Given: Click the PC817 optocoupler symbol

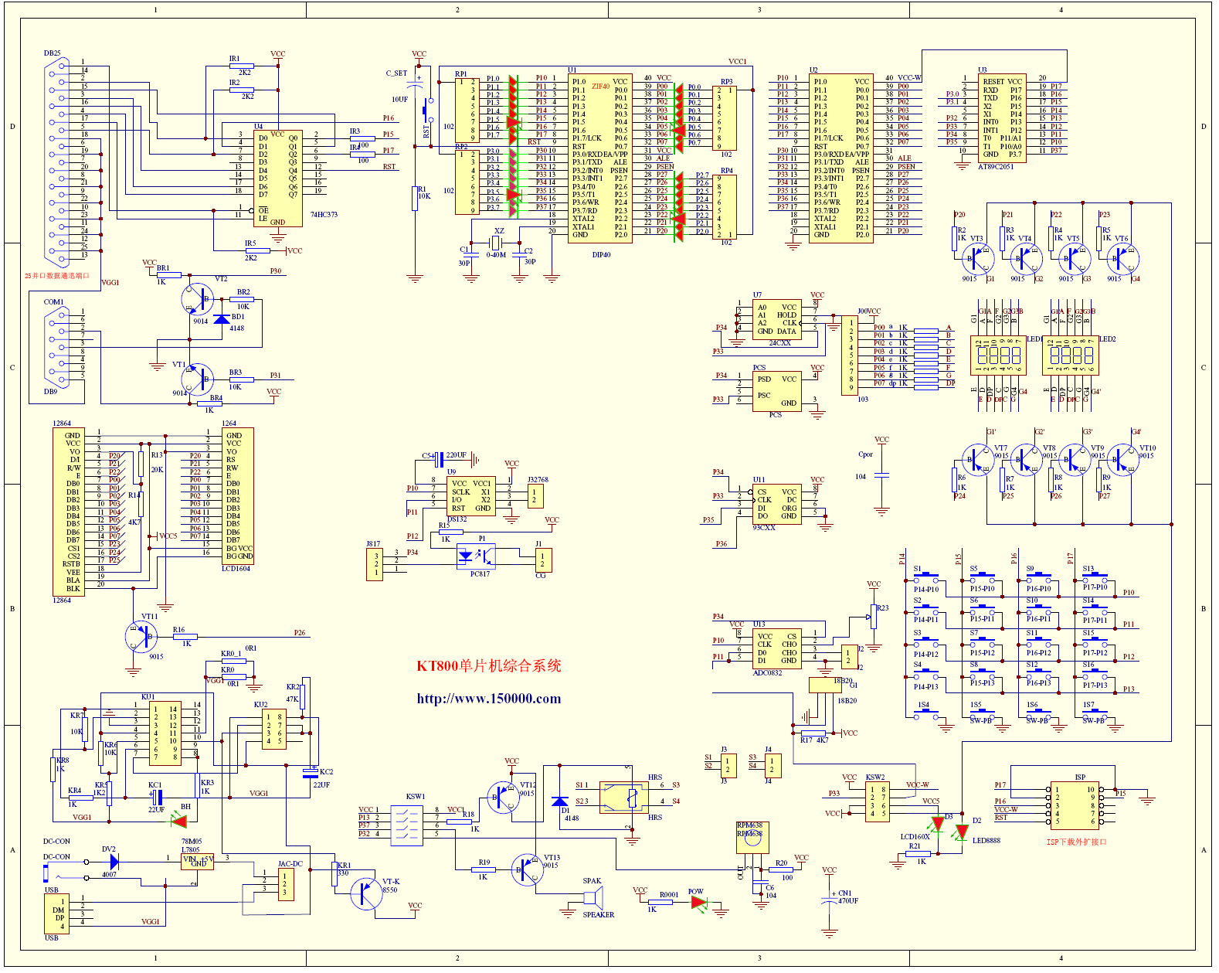Looking at the screenshot, I should (475, 557).
